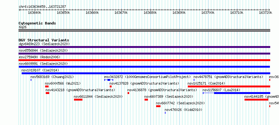Click the small blue marker under nsv5683169
This screenshot has height=125, width=279.
(x=31, y=80)
